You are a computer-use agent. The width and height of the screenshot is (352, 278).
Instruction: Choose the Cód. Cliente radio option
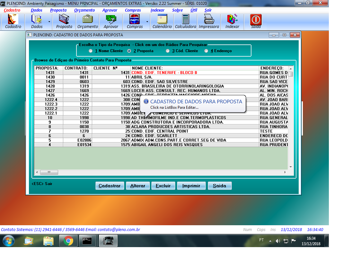coord(168,51)
